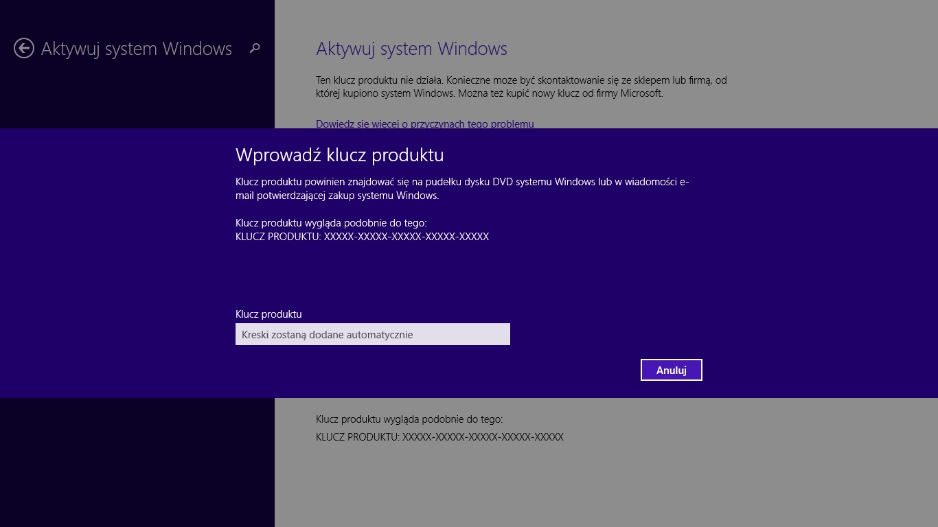938x527 pixels.
Task: Click 'Ten klucz produktu nie działa' message
Action: tap(521, 87)
